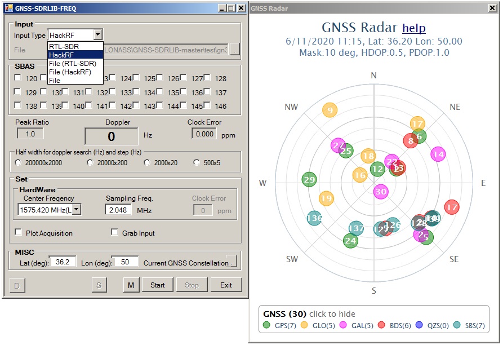Click yellow satellite 16 marker
Screen dimensions: 503x345
(359, 175)
